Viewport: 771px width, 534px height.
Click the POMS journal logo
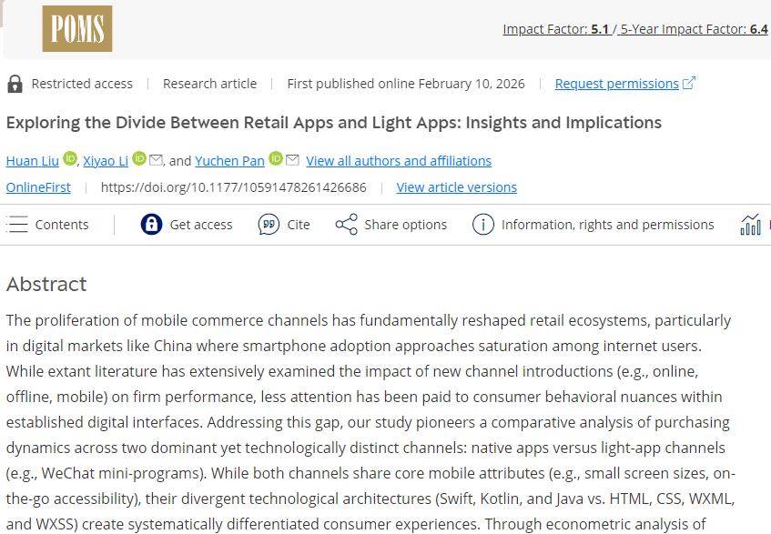77,28
